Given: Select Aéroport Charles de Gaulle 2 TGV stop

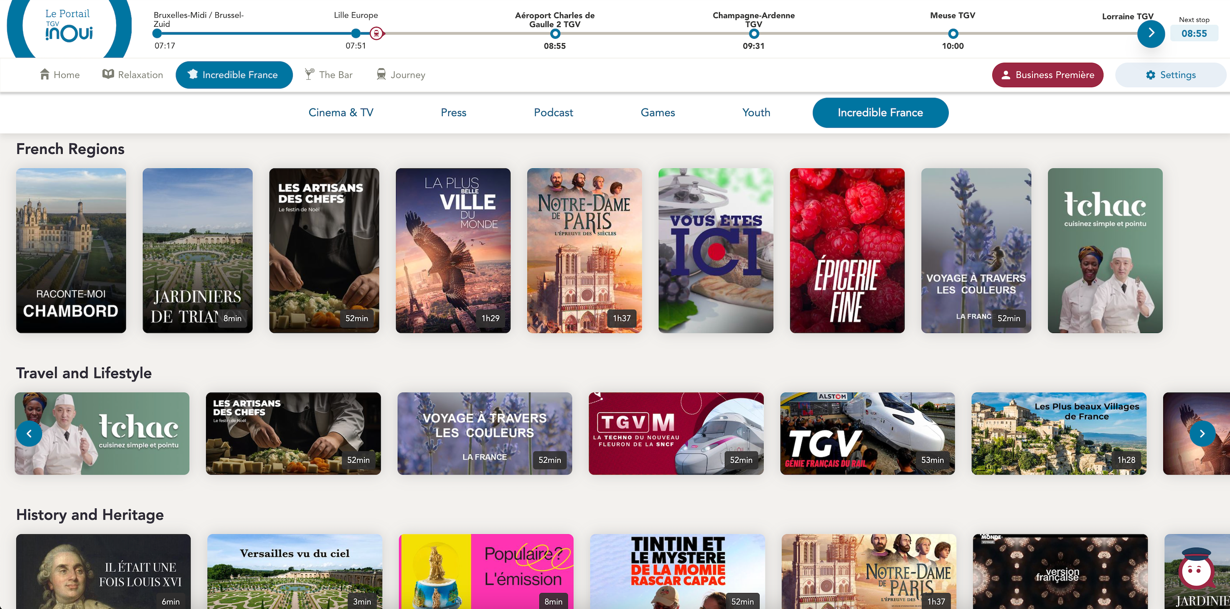Looking at the screenshot, I should [555, 33].
